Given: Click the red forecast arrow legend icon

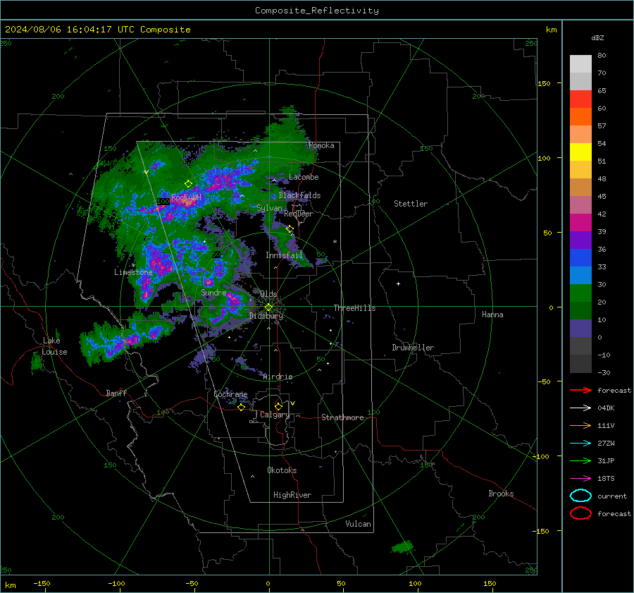Looking at the screenshot, I should point(580,390).
